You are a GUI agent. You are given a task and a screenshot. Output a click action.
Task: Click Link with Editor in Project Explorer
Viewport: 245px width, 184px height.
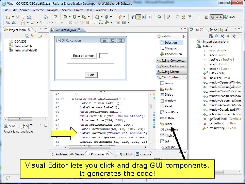tap(33, 36)
